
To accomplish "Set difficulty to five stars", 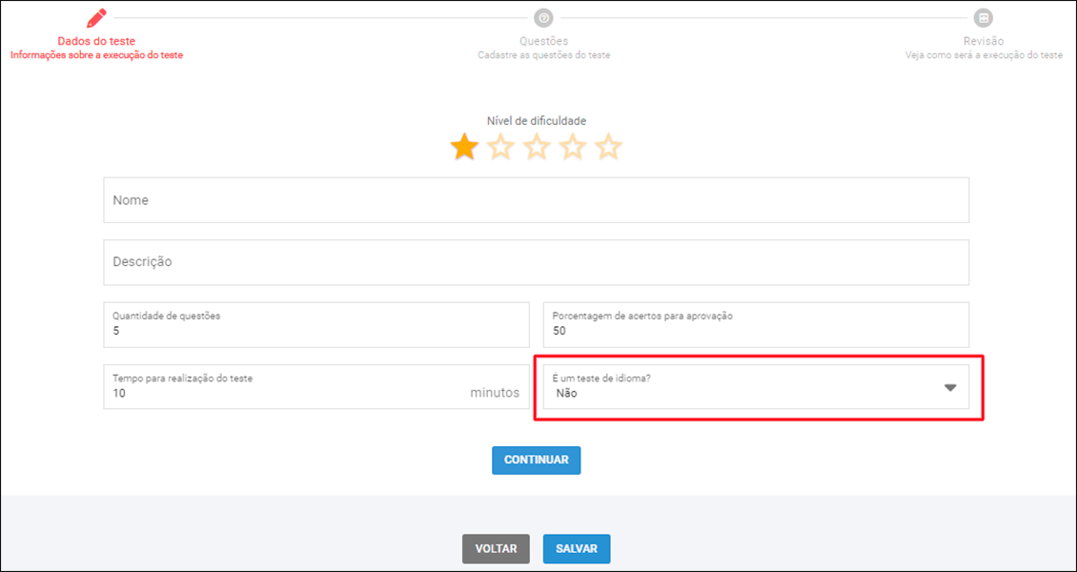I will coord(608,147).
